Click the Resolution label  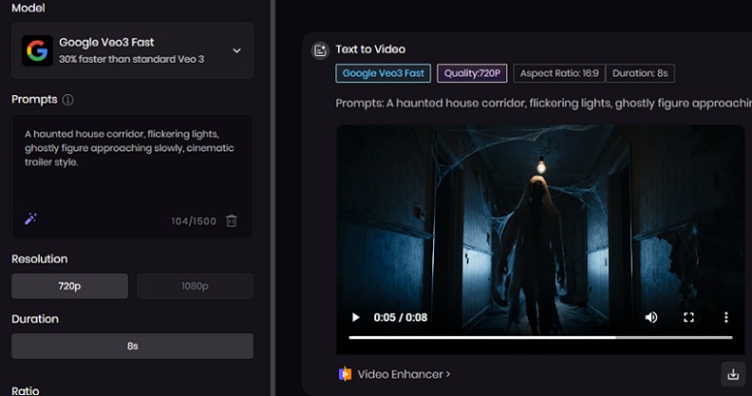[x=40, y=259]
